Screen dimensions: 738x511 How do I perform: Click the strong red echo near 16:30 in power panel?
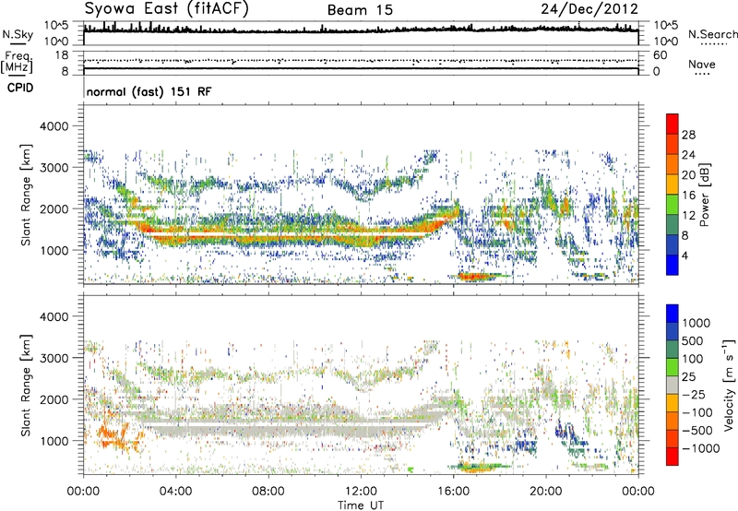[475, 277]
